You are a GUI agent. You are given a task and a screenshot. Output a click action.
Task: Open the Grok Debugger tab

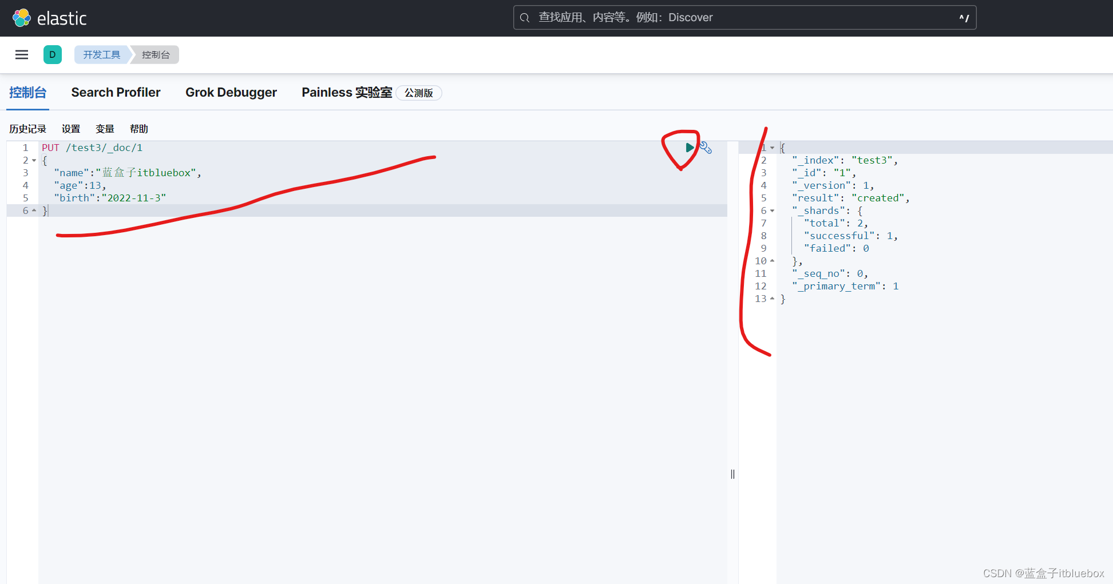coord(231,92)
